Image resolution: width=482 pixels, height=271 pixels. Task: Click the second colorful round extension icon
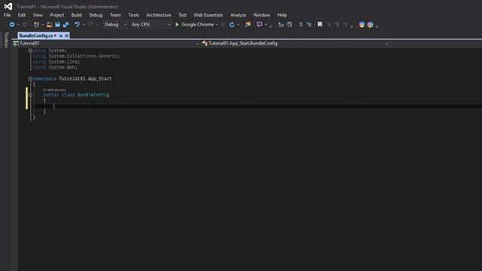(x=370, y=25)
